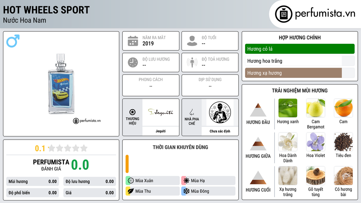This screenshot has width=361, height=203.
Task: Select the Hoa Violet note image
Action: [316, 142]
